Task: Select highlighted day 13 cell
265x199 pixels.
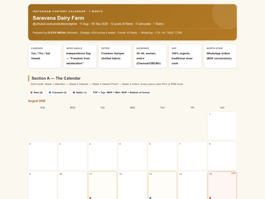Action: [x=162, y=185]
